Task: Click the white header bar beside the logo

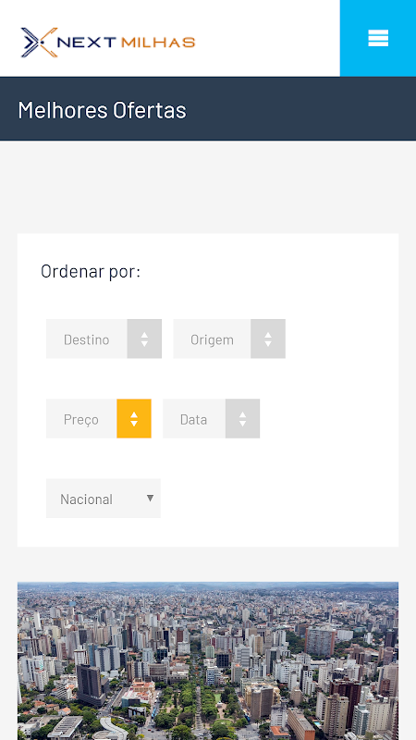Action: pos(269,38)
